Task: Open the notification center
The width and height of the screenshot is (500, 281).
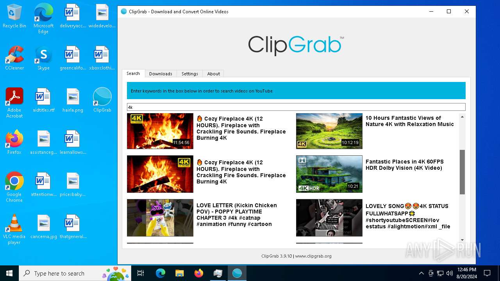Action: [x=487, y=273]
